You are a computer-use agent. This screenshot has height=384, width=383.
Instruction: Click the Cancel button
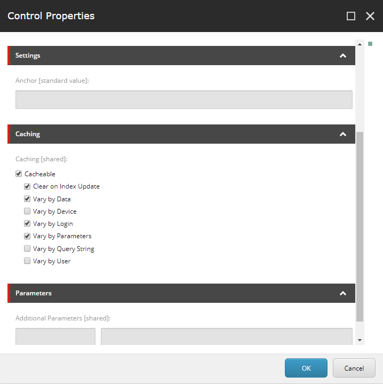(x=354, y=368)
